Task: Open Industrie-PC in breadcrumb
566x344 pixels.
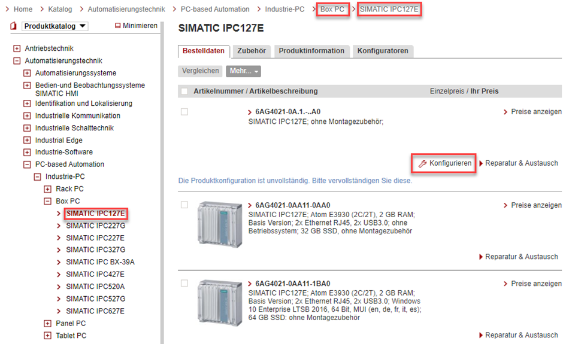Action: tap(284, 10)
